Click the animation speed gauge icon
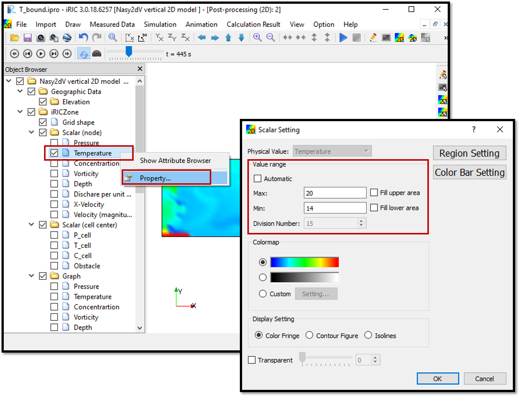The image size is (520, 397). point(97,54)
